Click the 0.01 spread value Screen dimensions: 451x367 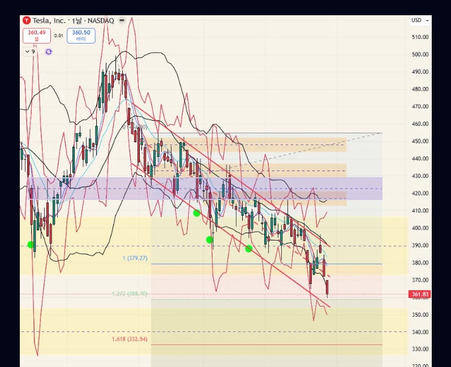pos(59,36)
